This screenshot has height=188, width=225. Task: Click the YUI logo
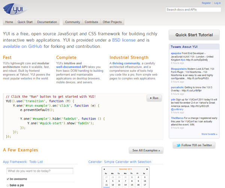(x=15, y=9)
